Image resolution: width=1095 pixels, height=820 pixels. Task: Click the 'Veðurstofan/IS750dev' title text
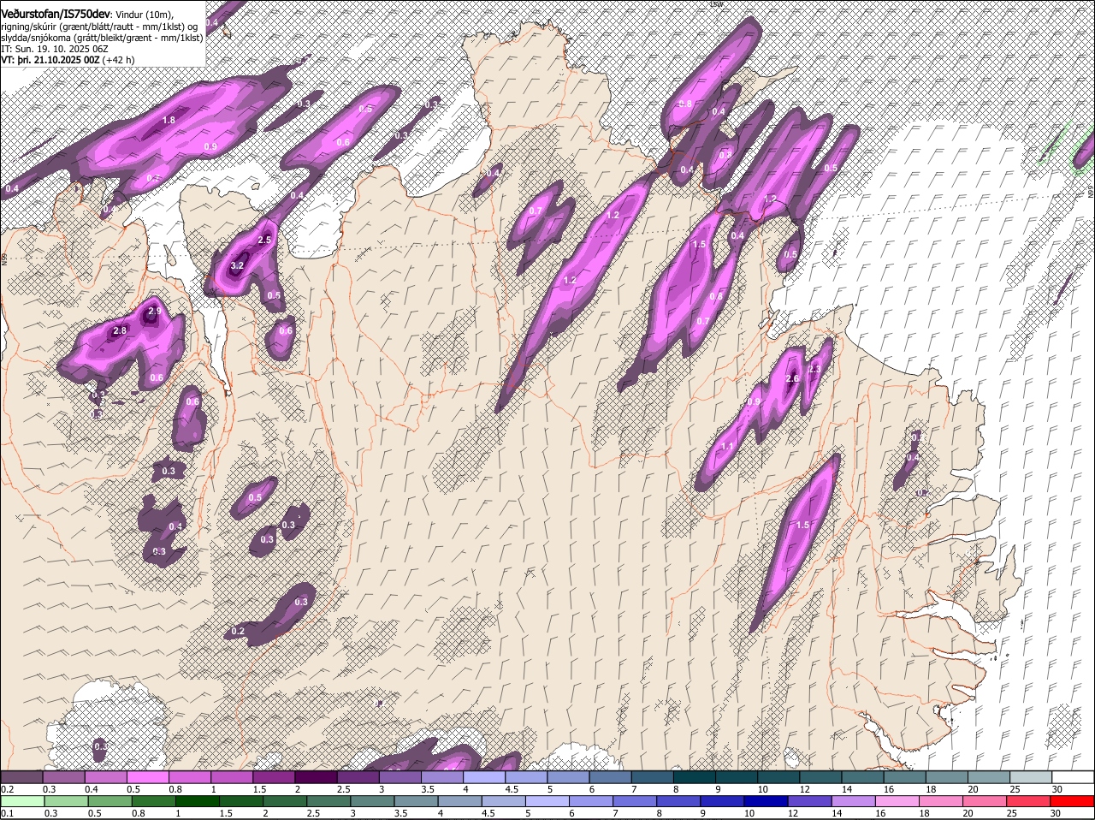(x=56, y=13)
